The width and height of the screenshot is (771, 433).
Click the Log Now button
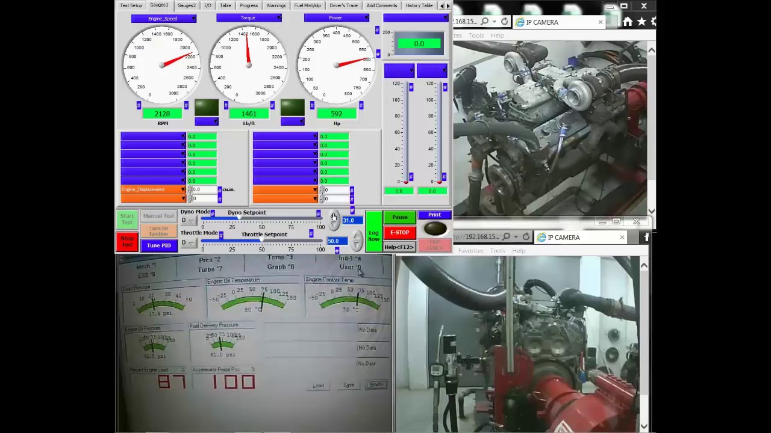tap(373, 232)
